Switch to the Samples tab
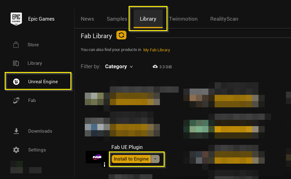 117,19
